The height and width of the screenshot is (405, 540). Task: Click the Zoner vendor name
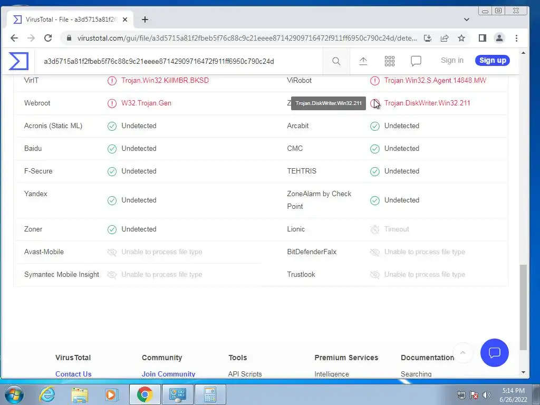click(x=33, y=229)
